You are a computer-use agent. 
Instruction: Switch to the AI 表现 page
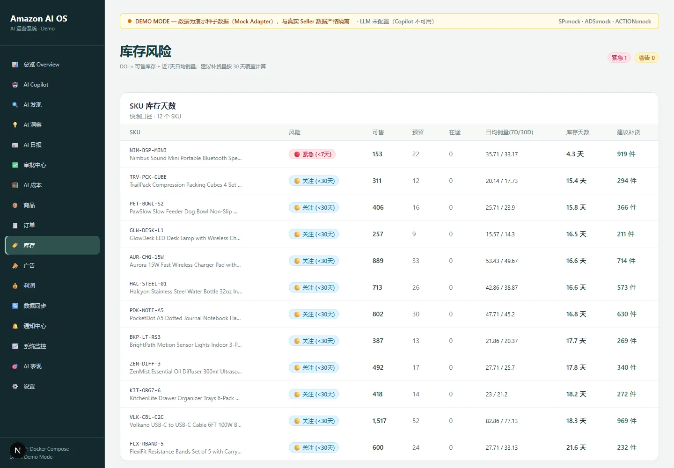[52, 366]
